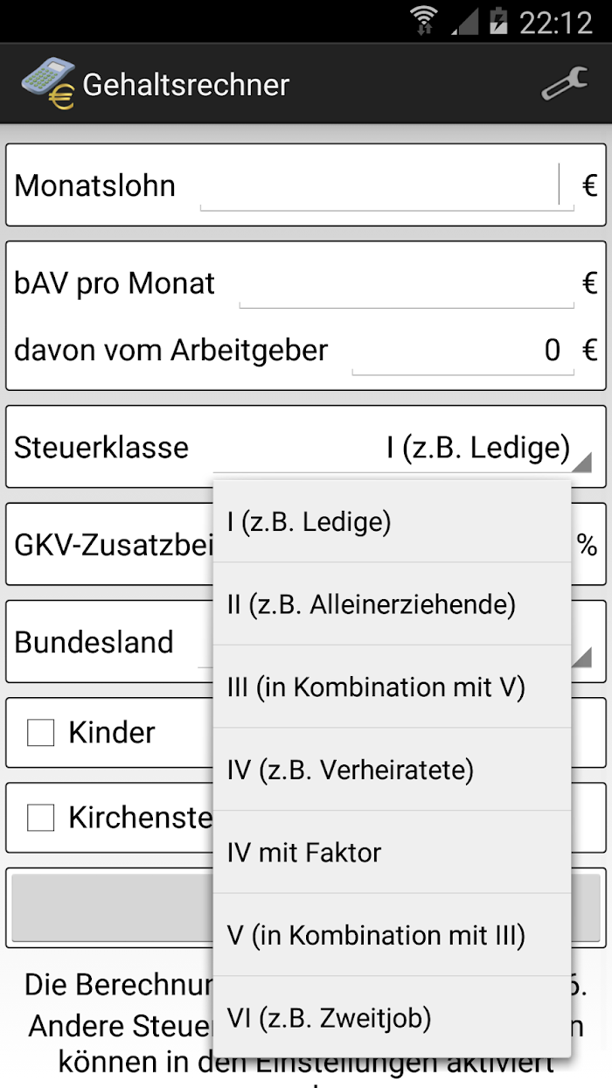
Task: Collapse the Steuerklasse dropdown arrow
Action: 585,461
